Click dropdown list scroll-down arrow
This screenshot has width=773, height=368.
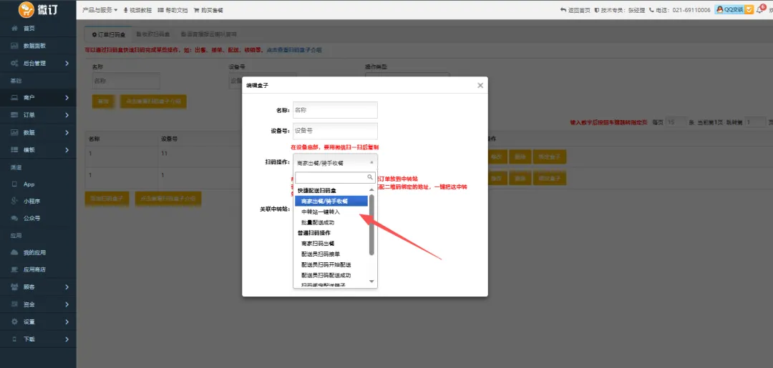(x=371, y=282)
